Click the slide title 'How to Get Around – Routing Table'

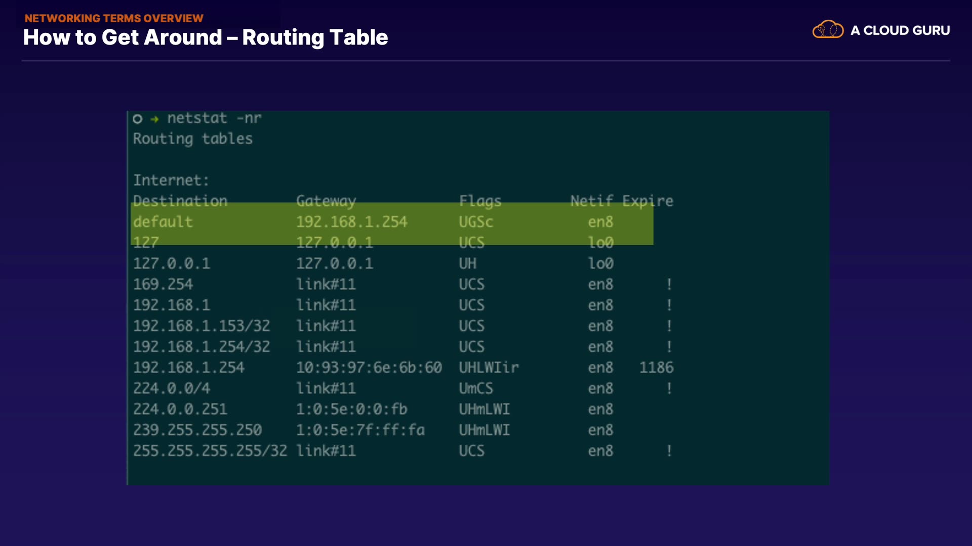point(205,37)
